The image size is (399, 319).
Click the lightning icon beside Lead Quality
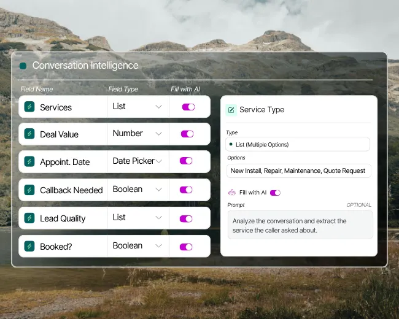coord(29,218)
